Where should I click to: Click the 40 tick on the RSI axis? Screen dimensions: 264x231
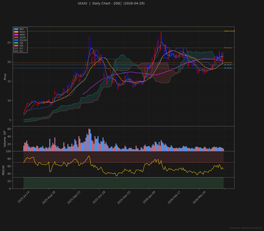pos(9,174)
